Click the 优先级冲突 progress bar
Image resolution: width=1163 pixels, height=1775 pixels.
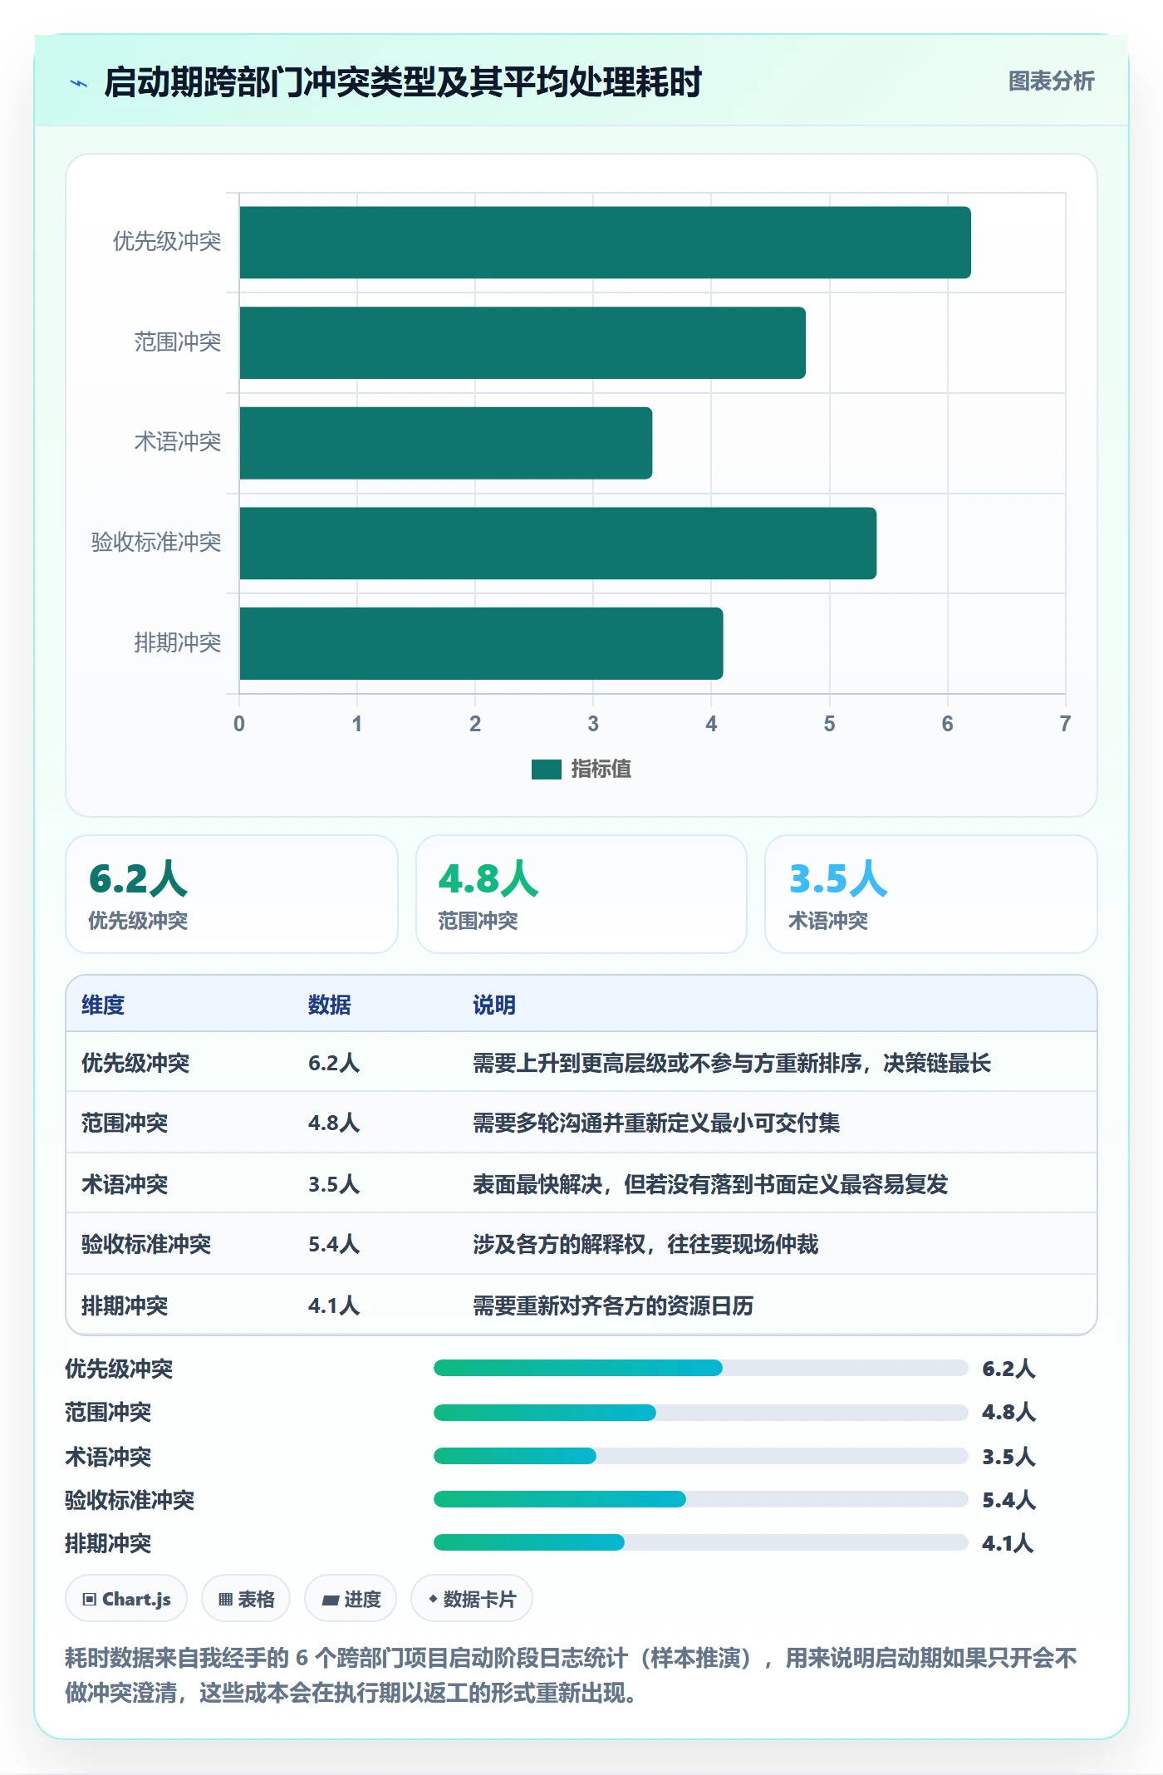[701, 1368]
